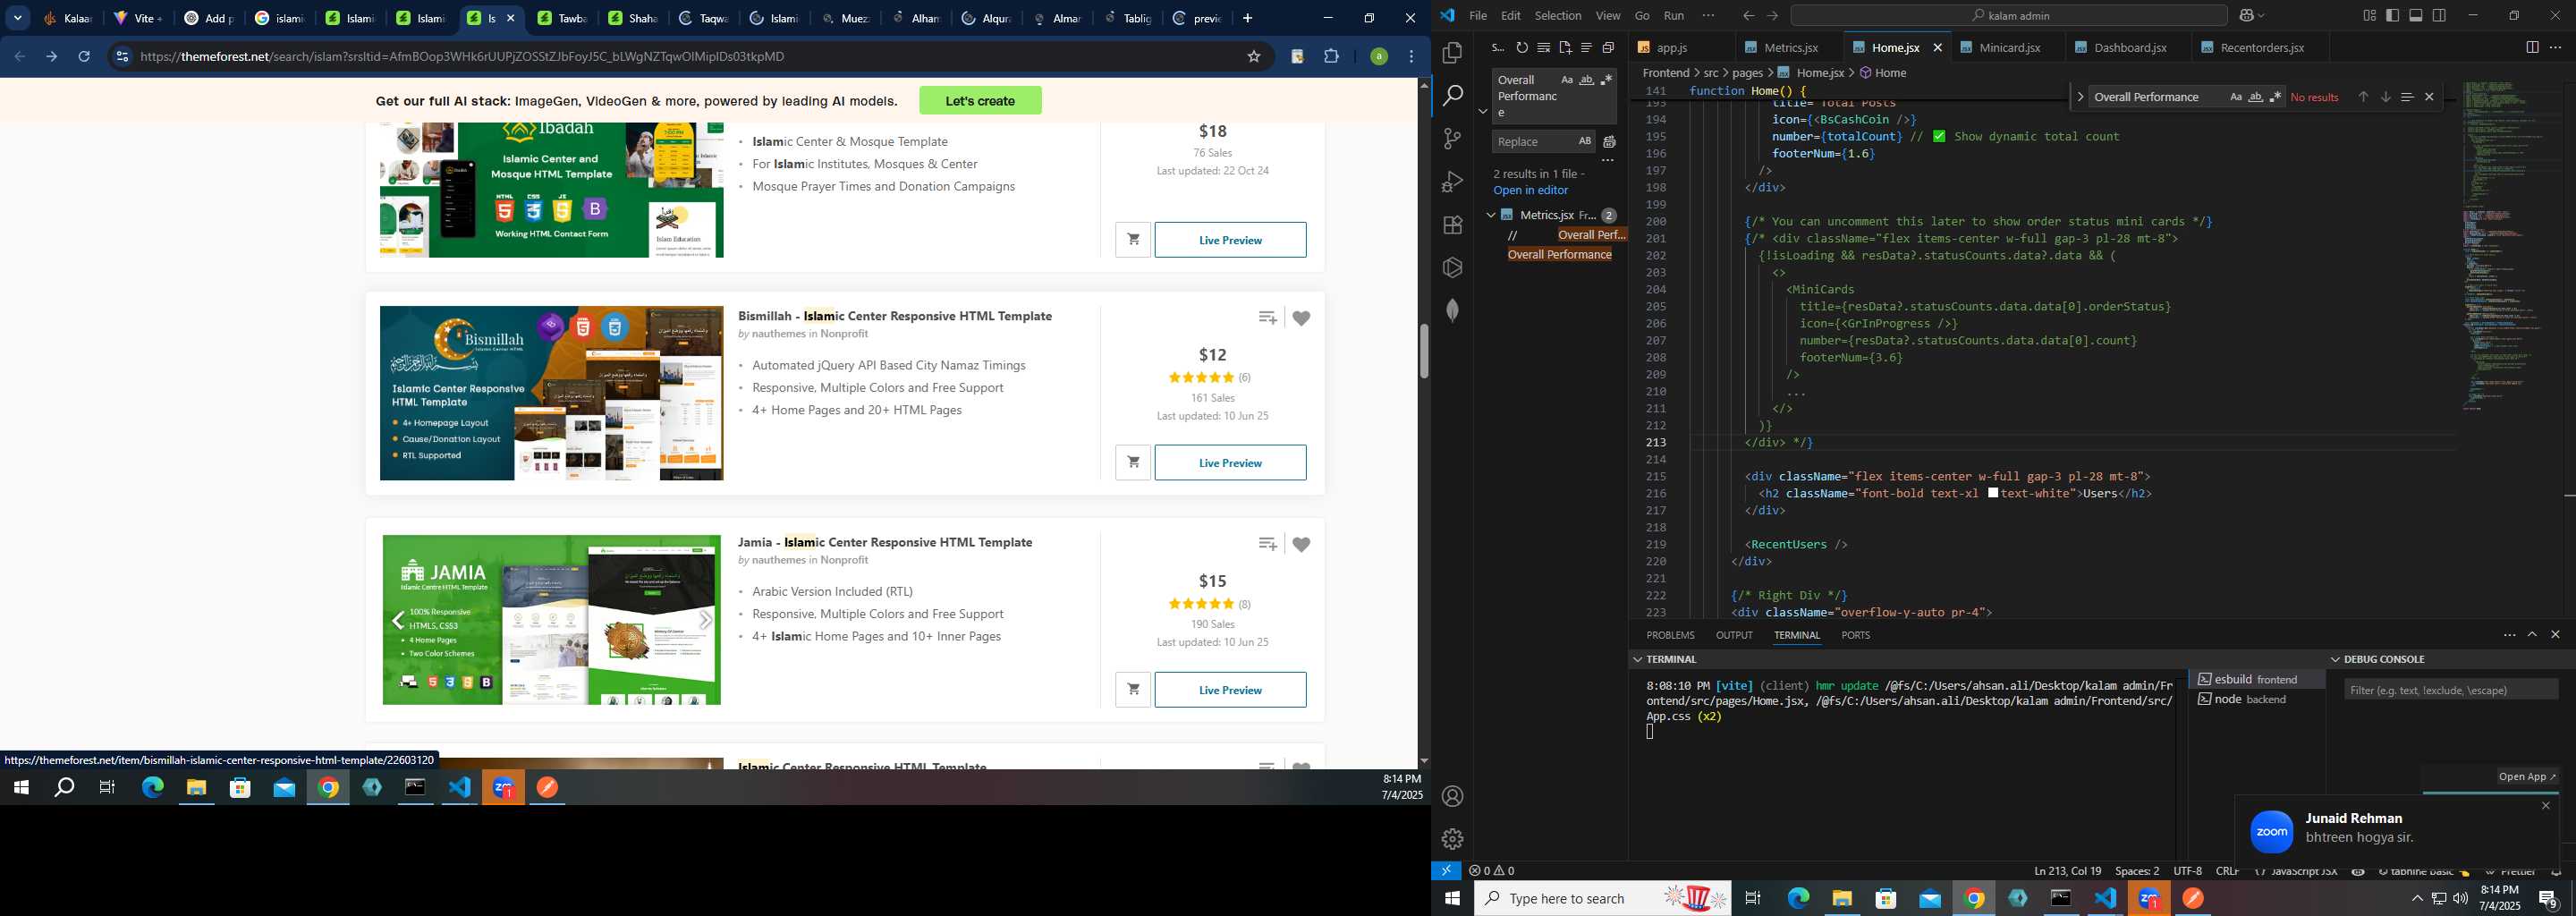Collapse the Metrics.jsx search result group

[1491, 215]
